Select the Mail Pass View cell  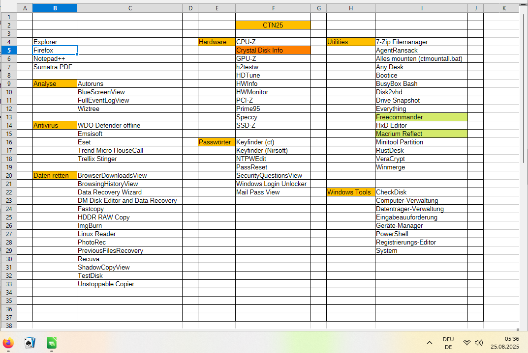pyautogui.click(x=273, y=192)
